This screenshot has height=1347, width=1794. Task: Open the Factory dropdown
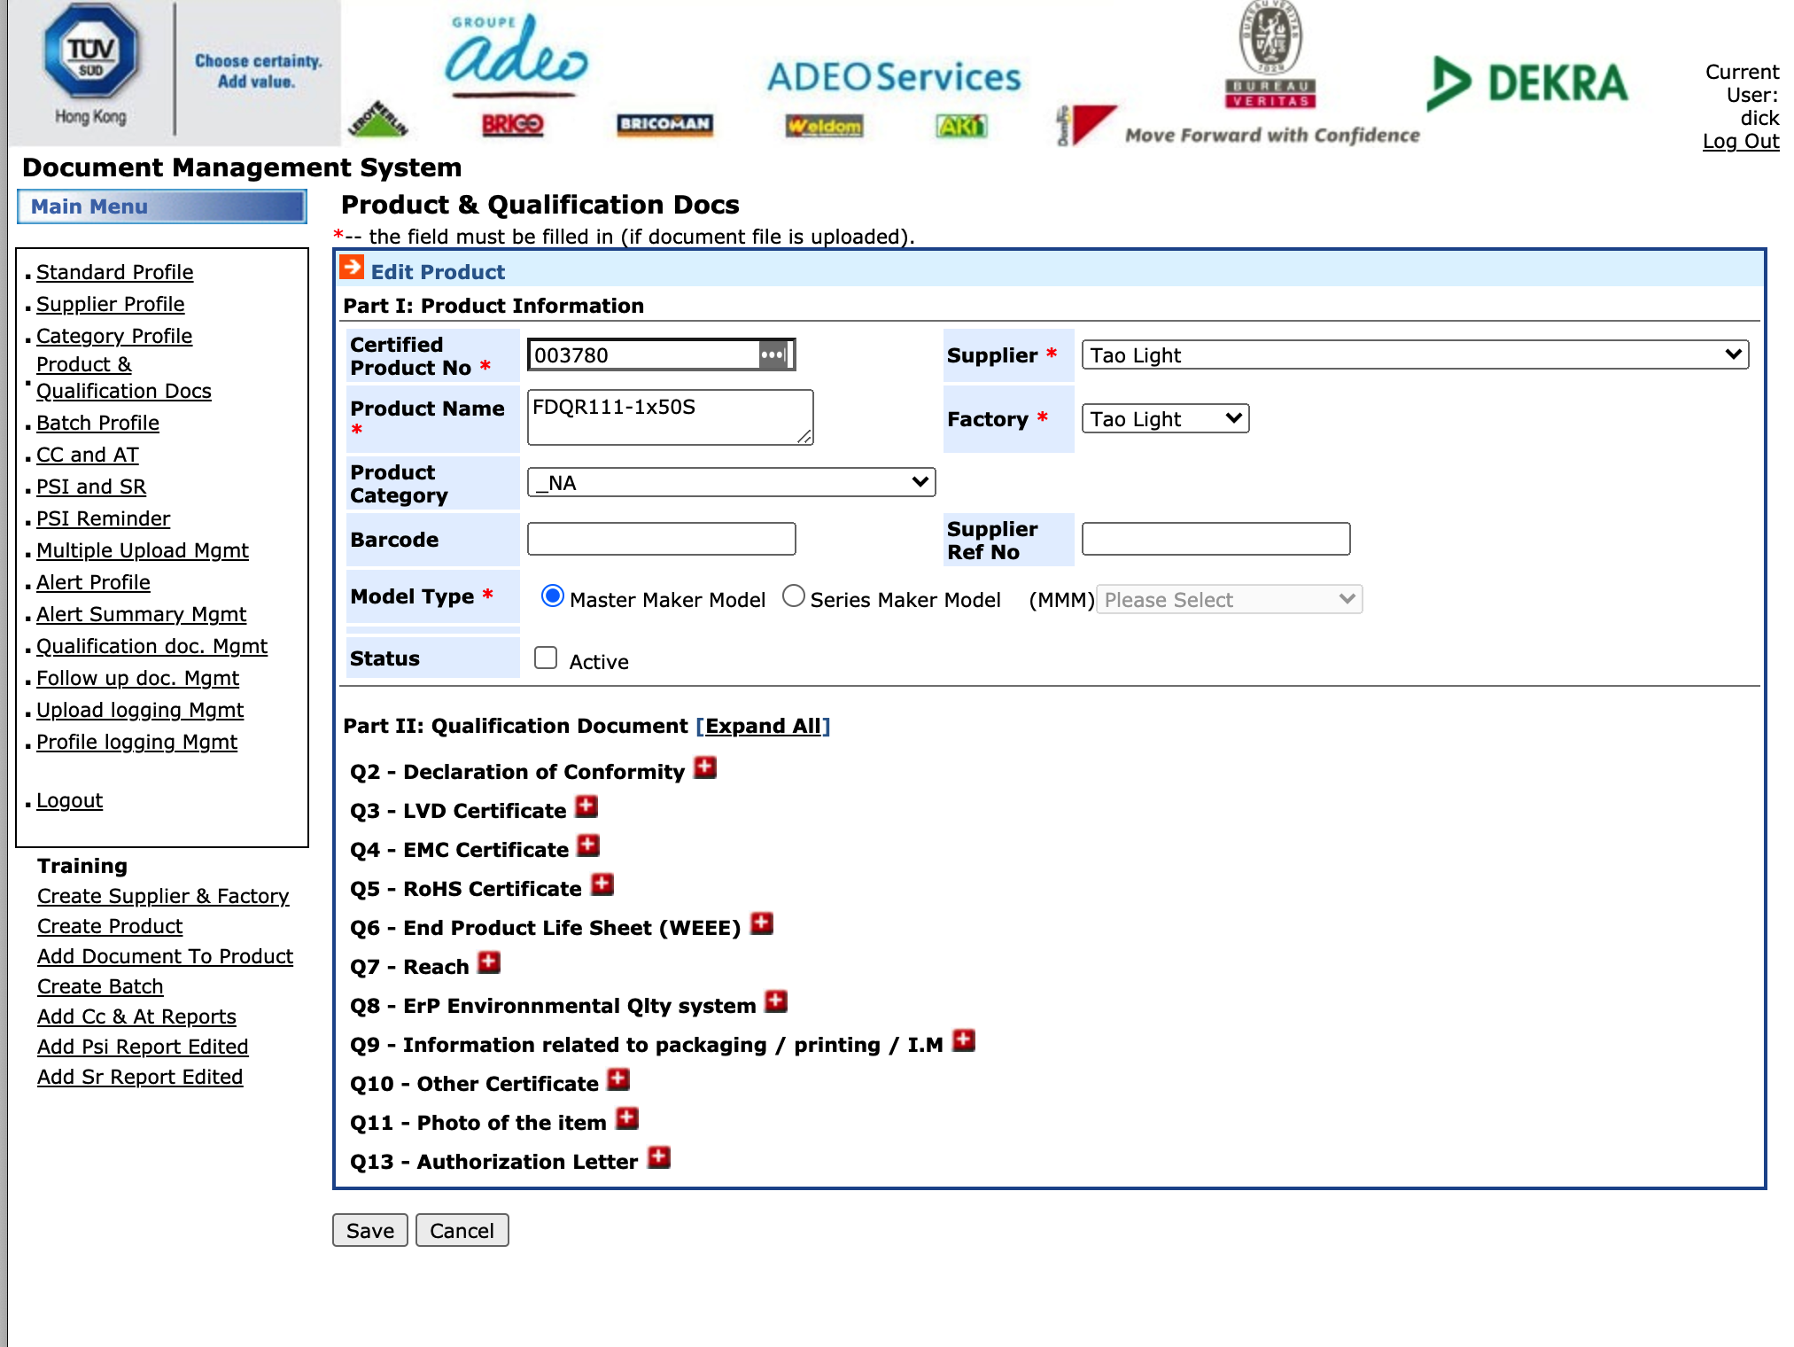coord(1165,418)
